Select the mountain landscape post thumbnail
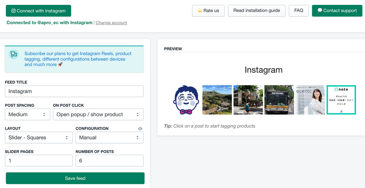Screen dimensions: 365x188 (x=217, y=100)
